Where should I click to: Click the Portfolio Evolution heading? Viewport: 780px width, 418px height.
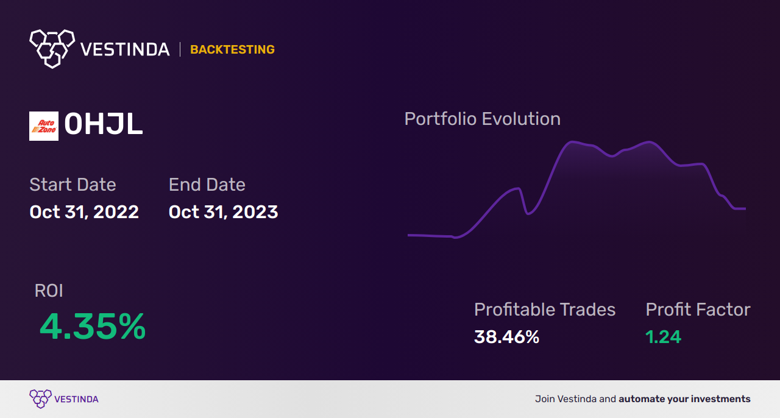click(483, 119)
